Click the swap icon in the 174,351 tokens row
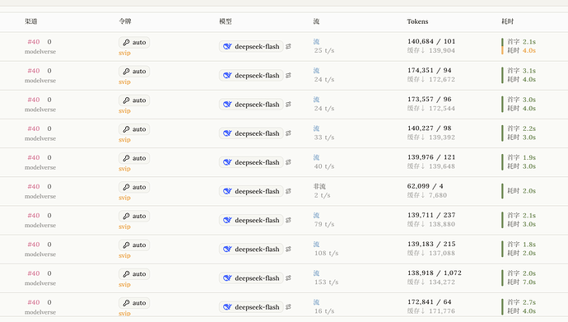 (x=288, y=75)
